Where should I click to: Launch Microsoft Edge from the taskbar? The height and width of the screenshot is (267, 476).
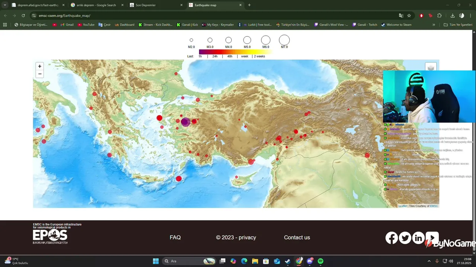(244, 261)
